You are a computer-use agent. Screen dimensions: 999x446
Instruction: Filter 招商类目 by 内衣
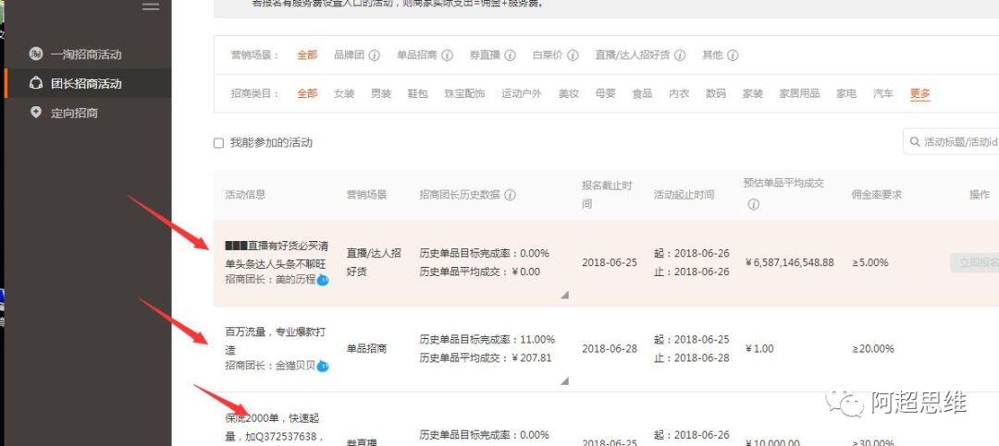[x=679, y=93]
